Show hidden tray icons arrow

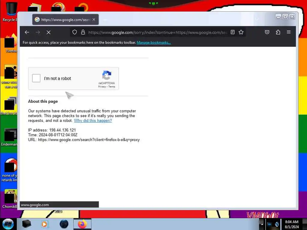262,224
